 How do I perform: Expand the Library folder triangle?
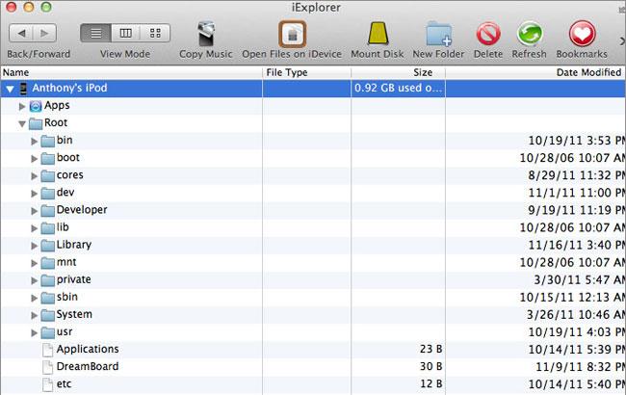pyautogui.click(x=35, y=246)
